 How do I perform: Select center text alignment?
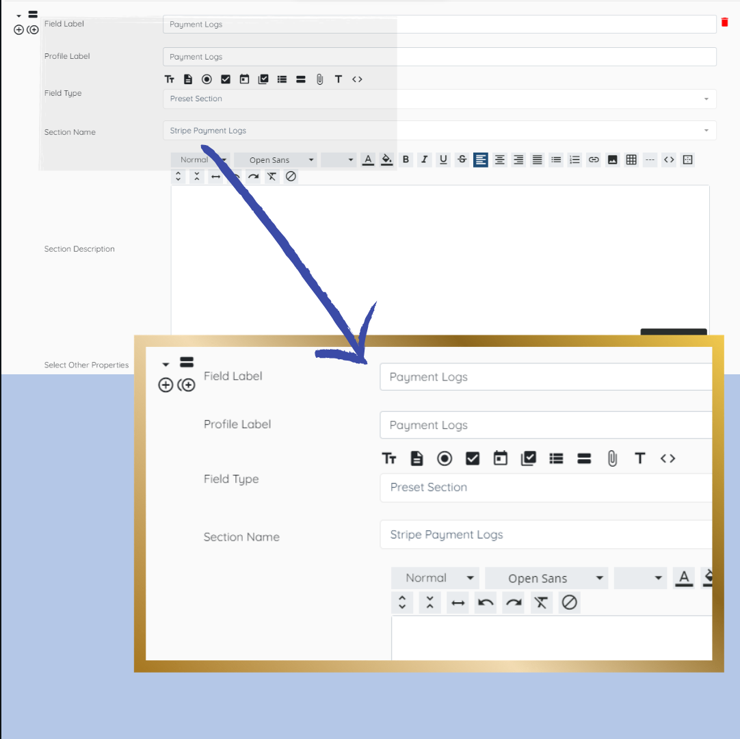pos(500,159)
